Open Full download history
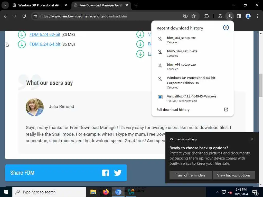This screenshot has width=263, height=197. pyautogui.click(x=192, y=110)
